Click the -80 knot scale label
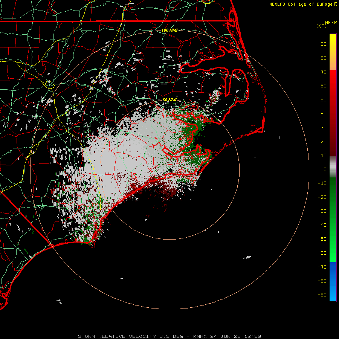 322,281
